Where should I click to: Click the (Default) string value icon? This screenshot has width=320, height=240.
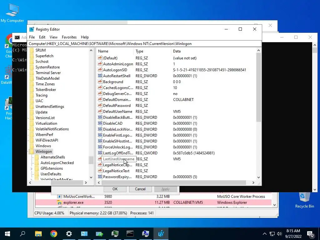tap(100, 58)
